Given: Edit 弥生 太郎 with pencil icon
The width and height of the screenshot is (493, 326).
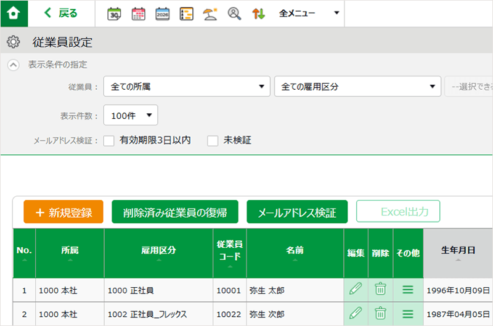Looking at the screenshot, I should [x=356, y=289].
